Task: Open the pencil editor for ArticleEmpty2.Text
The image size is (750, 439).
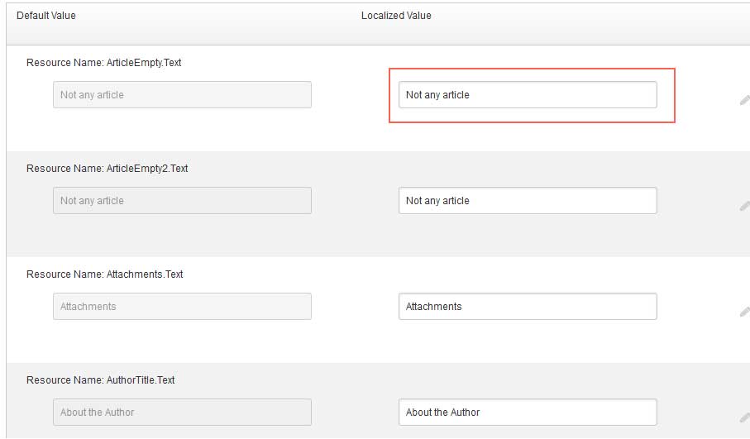Action: point(745,206)
